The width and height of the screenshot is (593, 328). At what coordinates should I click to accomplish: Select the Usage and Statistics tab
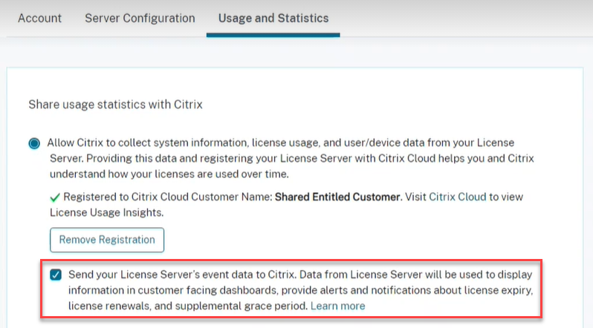(x=273, y=18)
